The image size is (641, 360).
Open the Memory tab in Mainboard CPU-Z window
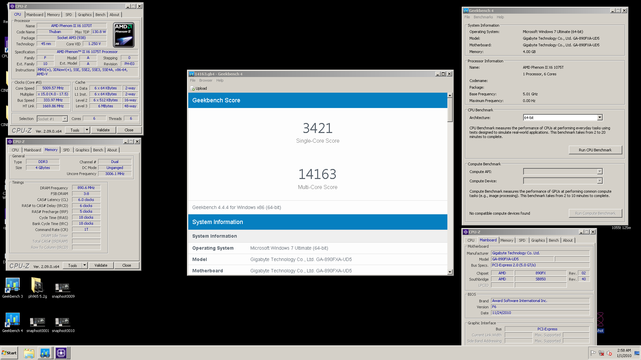pos(506,240)
